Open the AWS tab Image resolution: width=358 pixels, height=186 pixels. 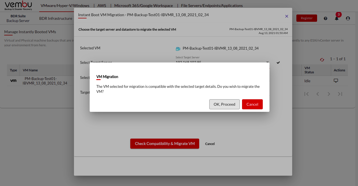pos(102,6)
